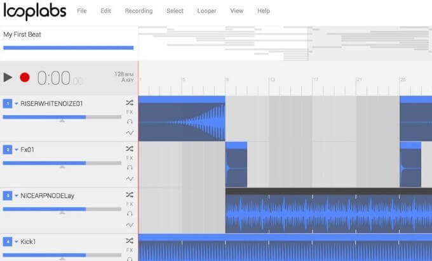The height and width of the screenshot is (261, 432).
Task: Shuffle the loop on RISERWHITENOIZE01 track
Action: coord(130,103)
